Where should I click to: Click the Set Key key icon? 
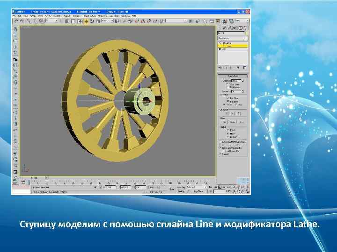click(171, 189)
